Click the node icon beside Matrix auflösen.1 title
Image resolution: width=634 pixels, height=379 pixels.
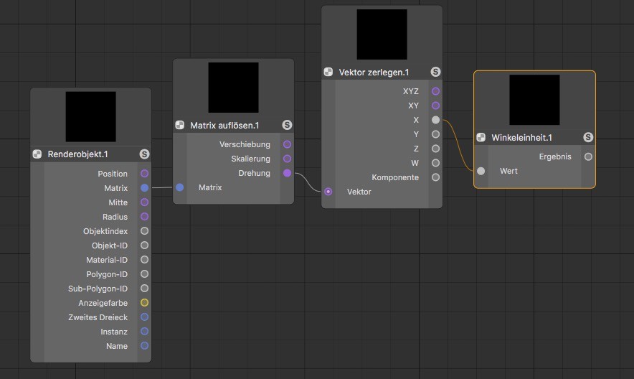point(180,125)
